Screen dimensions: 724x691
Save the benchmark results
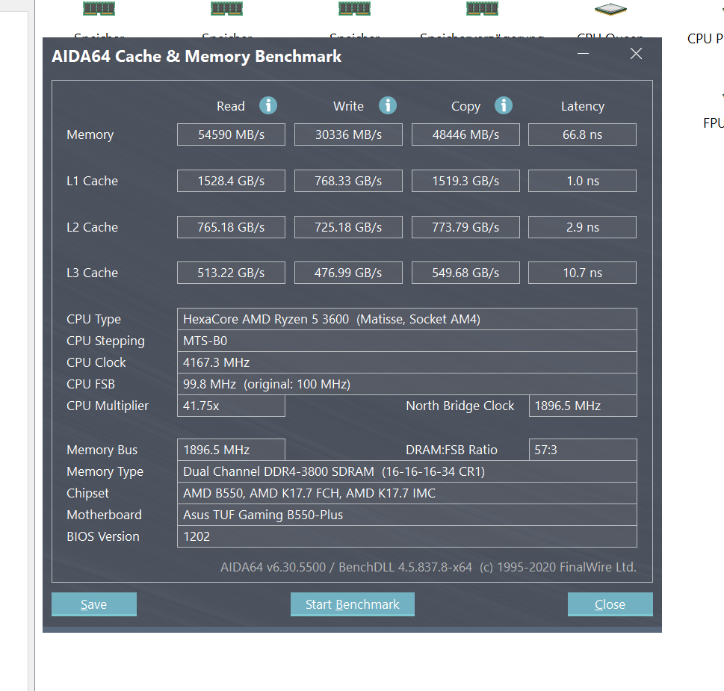click(x=93, y=604)
